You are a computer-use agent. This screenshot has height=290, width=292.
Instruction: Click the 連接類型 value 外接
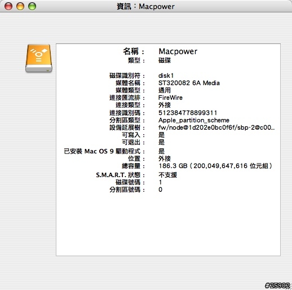[x=165, y=105]
